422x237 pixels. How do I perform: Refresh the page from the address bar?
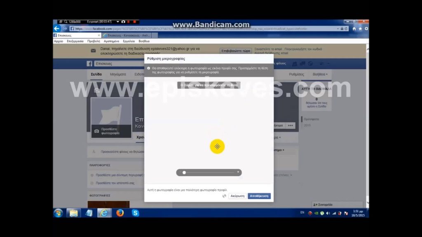tap(346, 29)
